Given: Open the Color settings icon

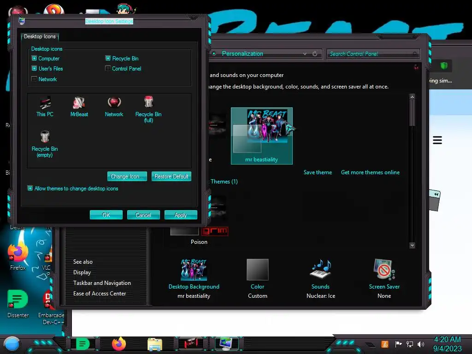Looking at the screenshot, I should point(257,270).
